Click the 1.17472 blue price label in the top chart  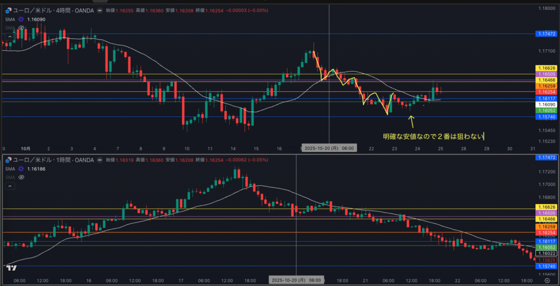tap(547, 34)
